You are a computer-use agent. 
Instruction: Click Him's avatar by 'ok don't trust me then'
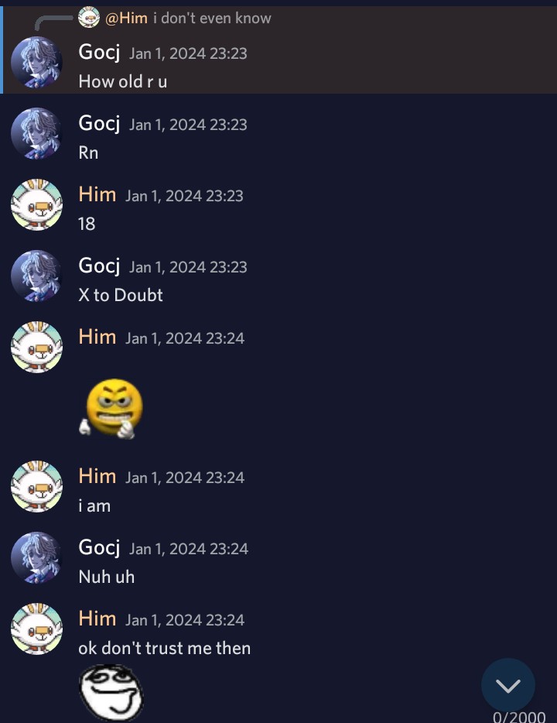36,629
